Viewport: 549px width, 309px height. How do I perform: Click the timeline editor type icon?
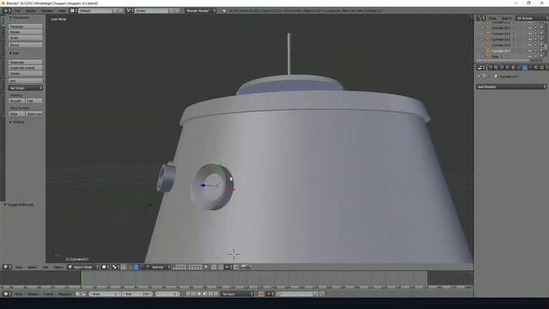pyautogui.click(x=7, y=294)
